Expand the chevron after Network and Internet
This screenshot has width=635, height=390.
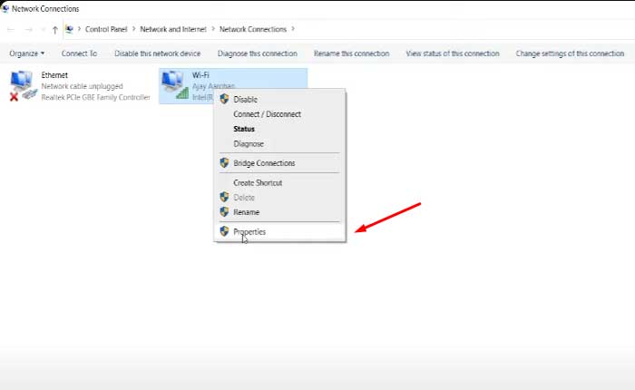(214, 30)
